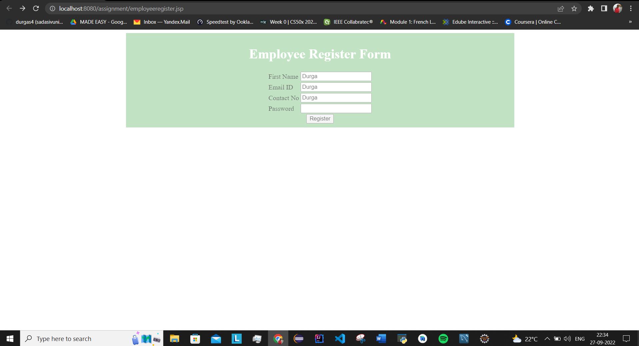639x346 pixels.
Task: Open the volume control in the system tray
Action: (x=567, y=338)
